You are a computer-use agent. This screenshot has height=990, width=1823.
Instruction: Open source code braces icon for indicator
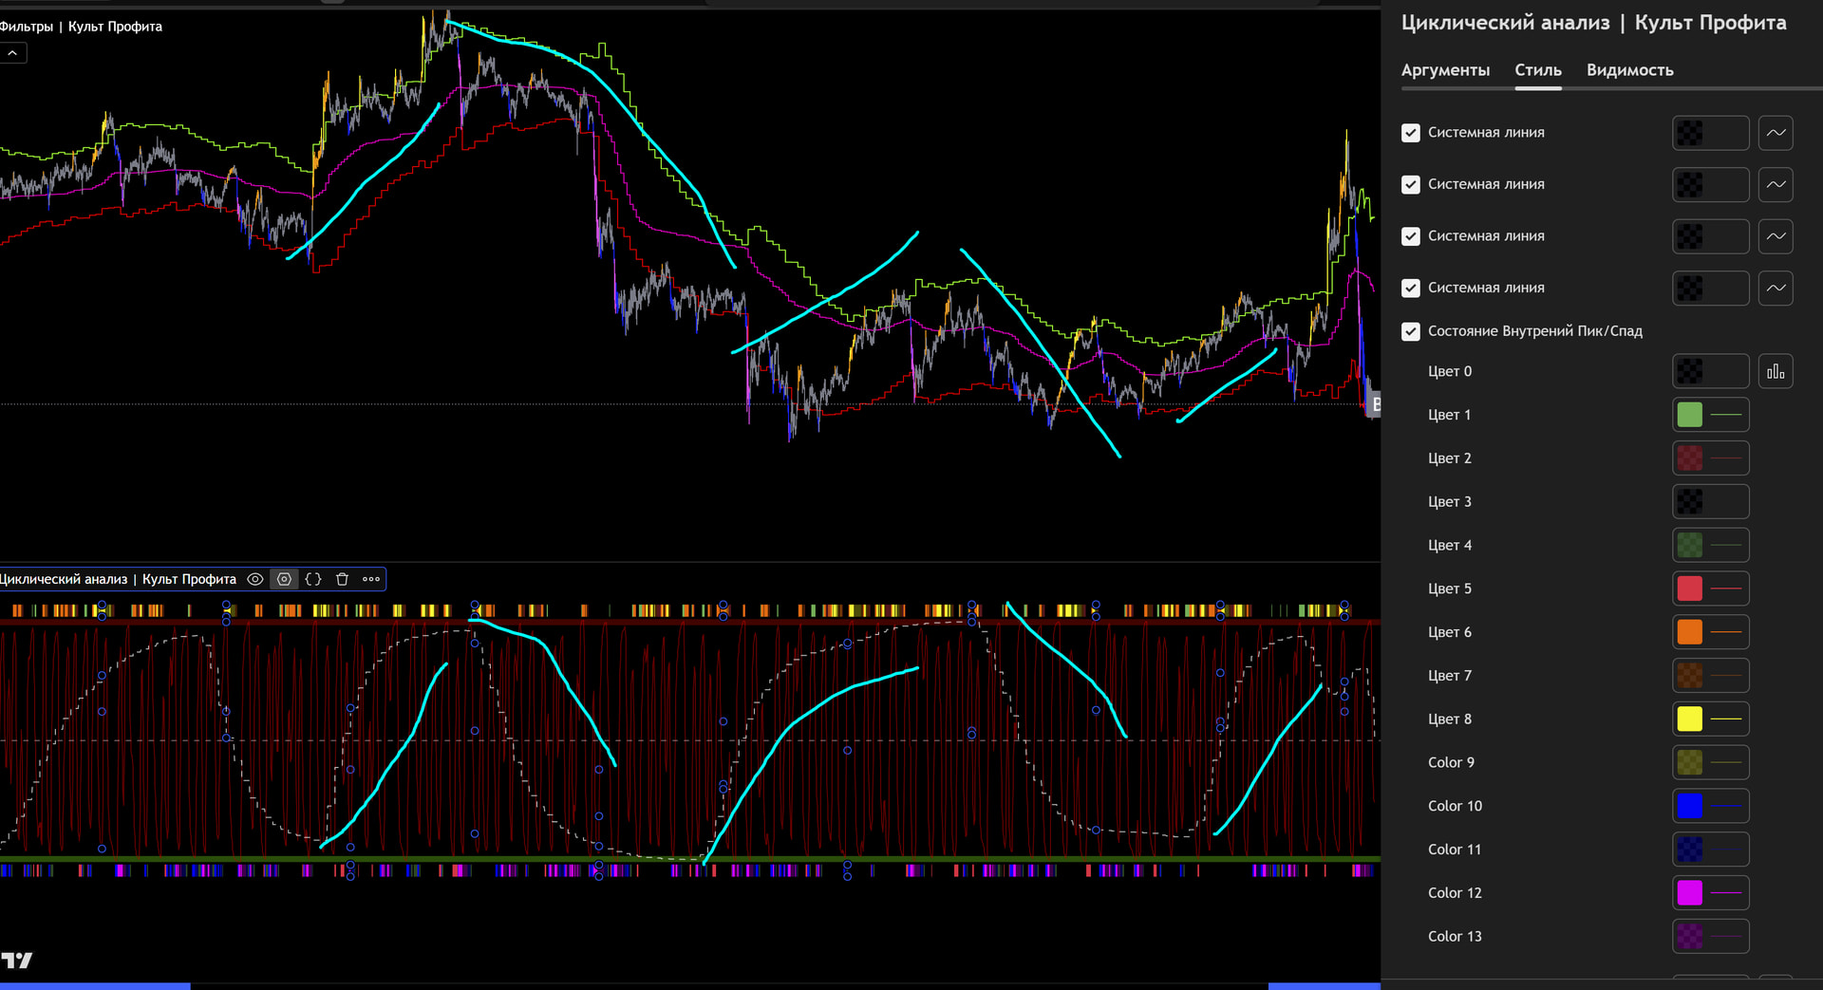pos(313,579)
